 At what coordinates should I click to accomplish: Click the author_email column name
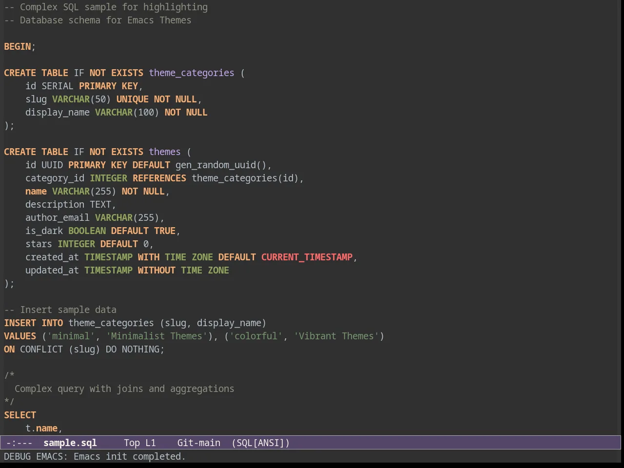(x=58, y=217)
